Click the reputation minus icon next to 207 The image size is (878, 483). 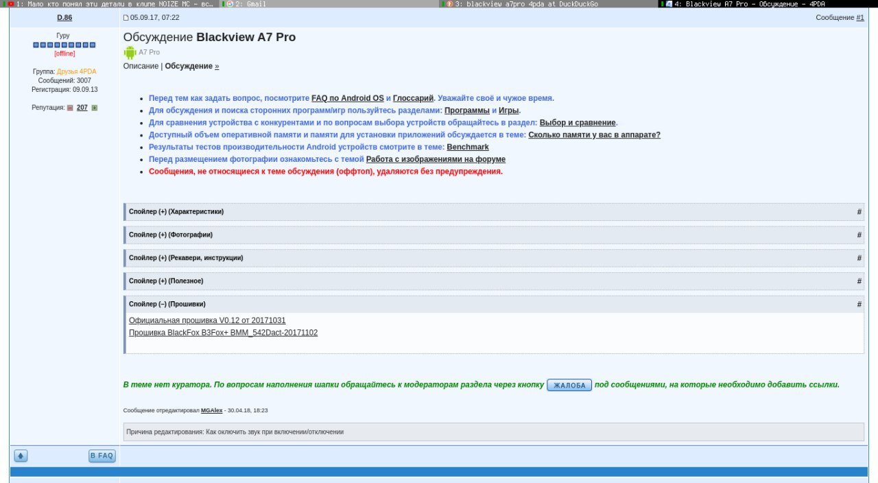point(70,108)
